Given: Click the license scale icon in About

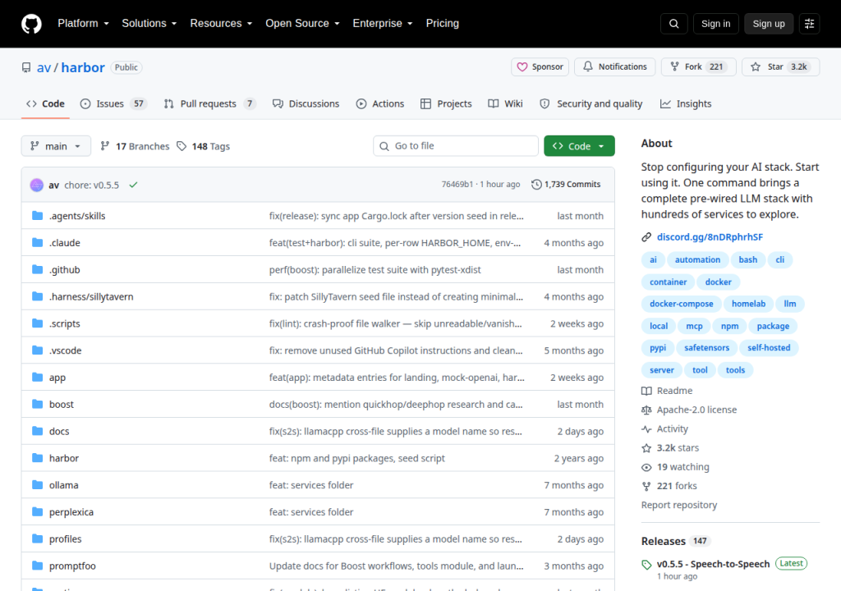Looking at the screenshot, I should pos(646,410).
